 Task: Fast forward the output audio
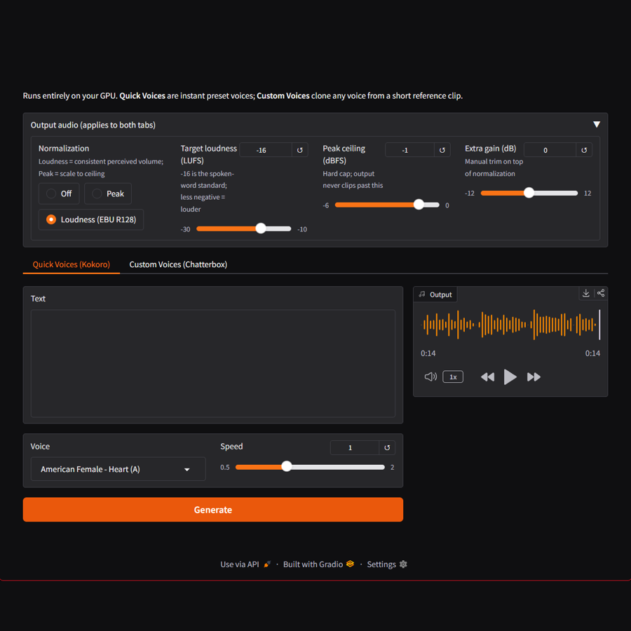(534, 376)
